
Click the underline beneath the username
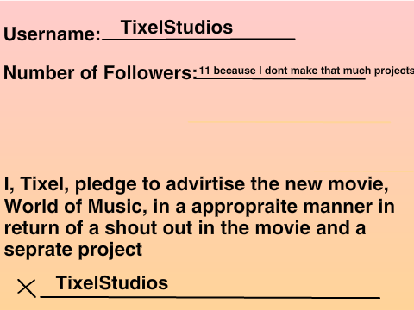click(x=198, y=38)
